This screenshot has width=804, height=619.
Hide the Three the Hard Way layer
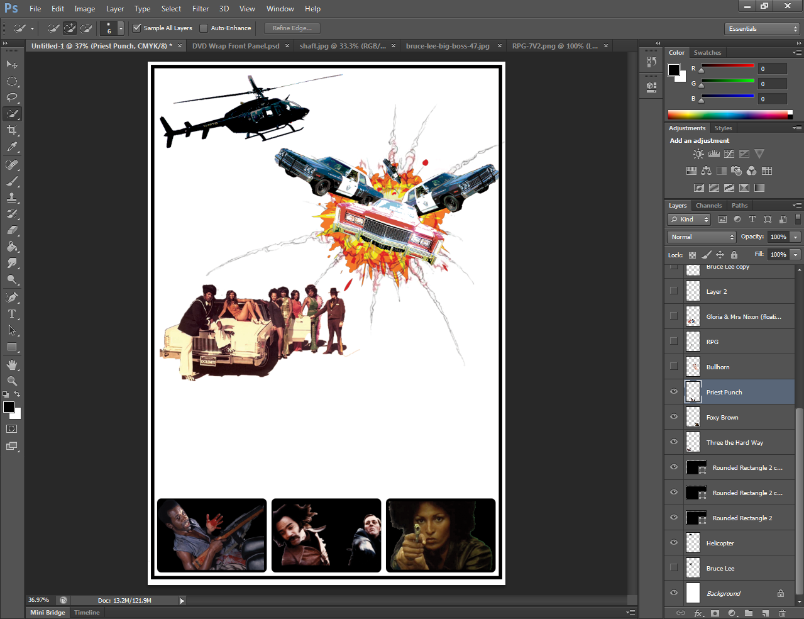(x=674, y=442)
